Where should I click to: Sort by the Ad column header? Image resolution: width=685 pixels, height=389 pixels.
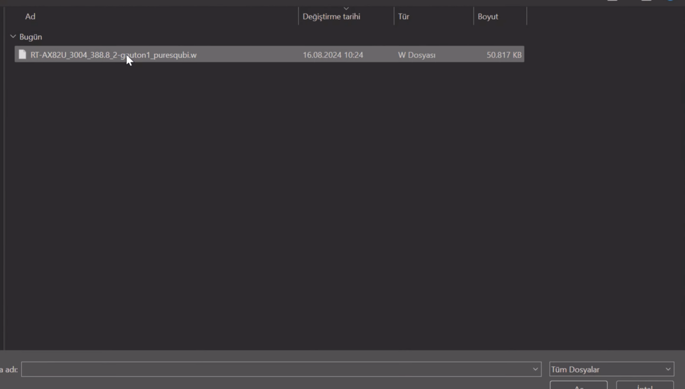pos(30,17)
